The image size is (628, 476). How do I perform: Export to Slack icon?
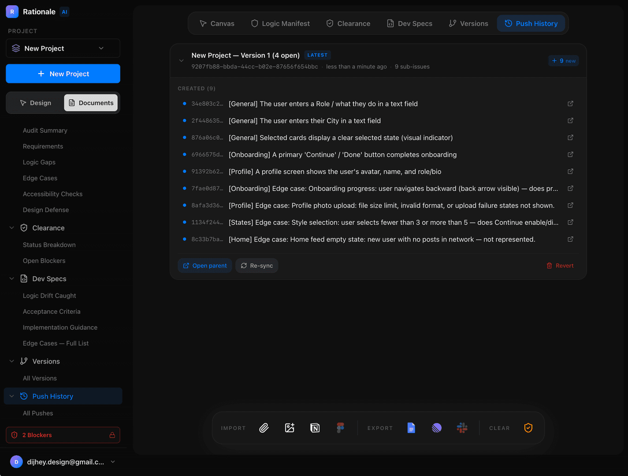click(462, 428)
